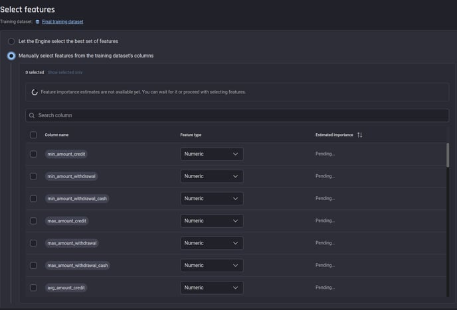
Task: Open Feature type dropdown for max_amount_withdrawal_cash
Action: pos(212,266)
